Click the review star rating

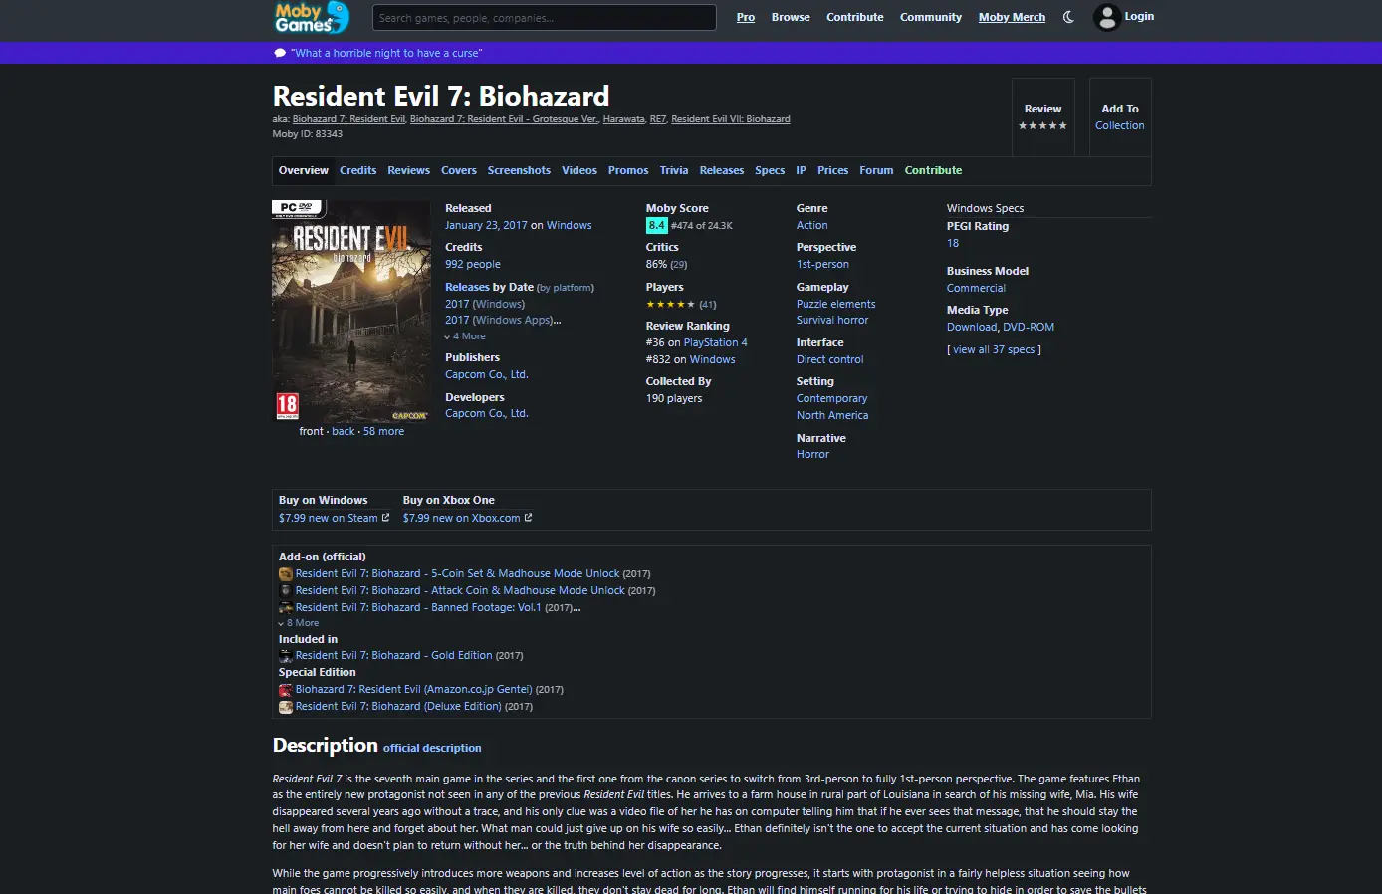point(1042,125)
